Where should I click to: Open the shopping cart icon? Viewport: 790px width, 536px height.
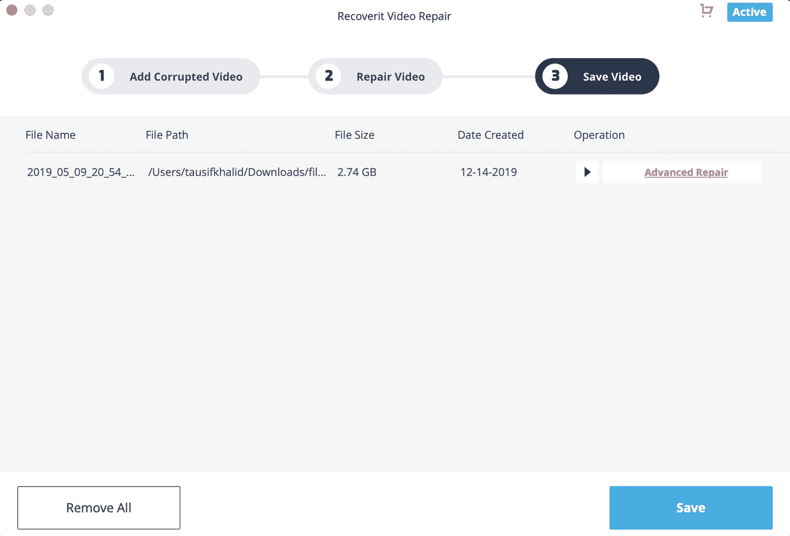point(707,11)
